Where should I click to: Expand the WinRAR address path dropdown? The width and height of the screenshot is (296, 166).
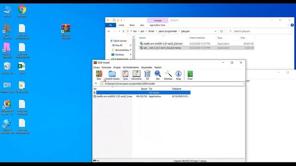[x=244, y=84]
